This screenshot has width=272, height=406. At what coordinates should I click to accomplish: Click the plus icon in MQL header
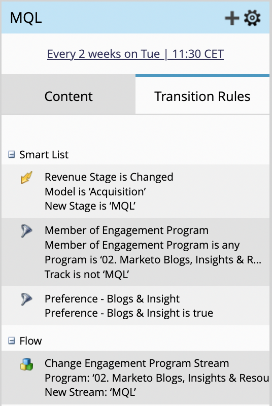click(232, 18)
